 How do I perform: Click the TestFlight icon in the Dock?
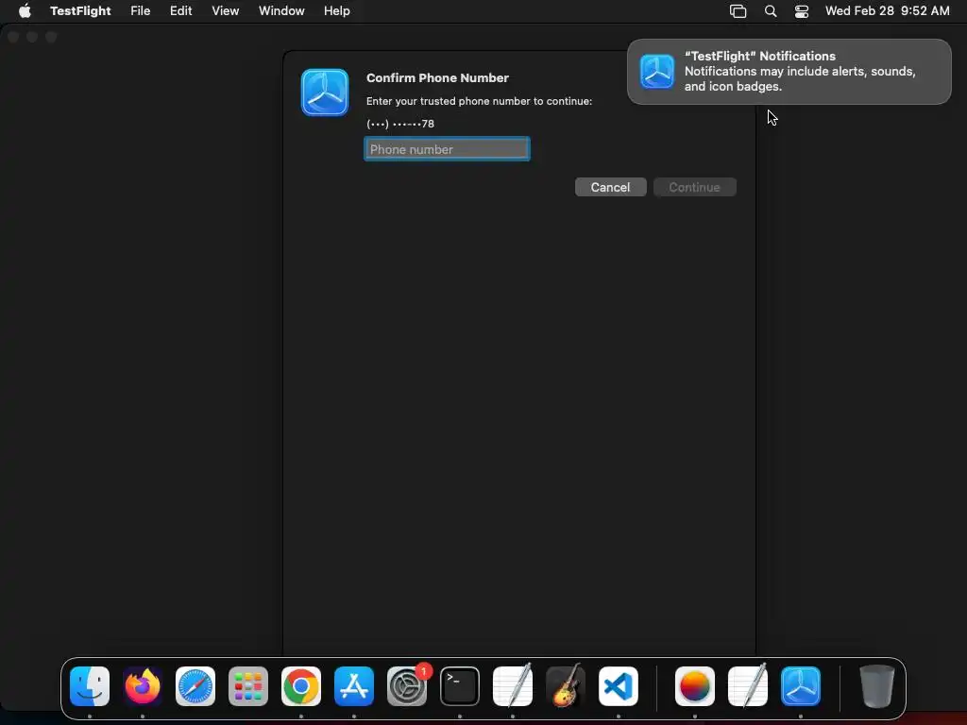click(801, 685)
